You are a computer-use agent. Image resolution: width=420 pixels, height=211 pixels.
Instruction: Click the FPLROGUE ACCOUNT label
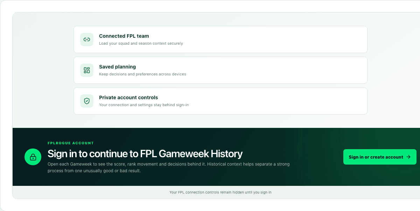[x=71, y=143]
